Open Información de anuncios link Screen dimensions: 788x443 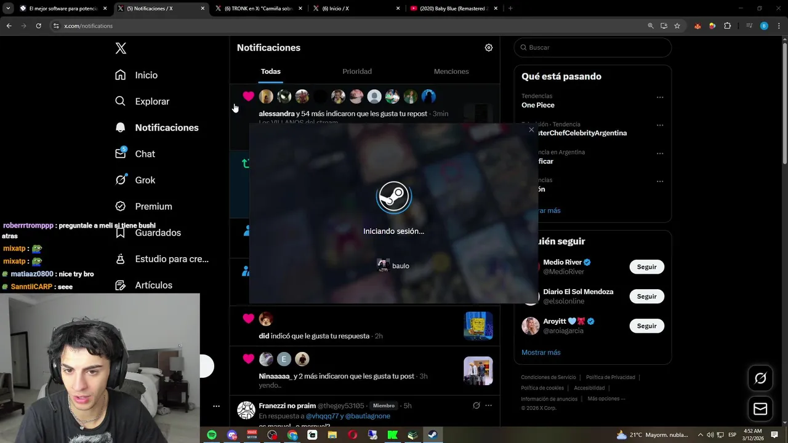tap(549, 399)
